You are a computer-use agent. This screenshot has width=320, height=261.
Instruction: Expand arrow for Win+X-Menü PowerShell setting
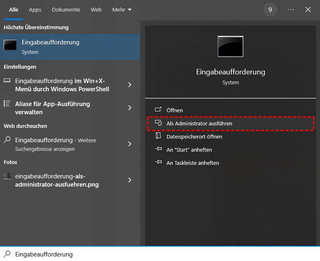(130, 85)
